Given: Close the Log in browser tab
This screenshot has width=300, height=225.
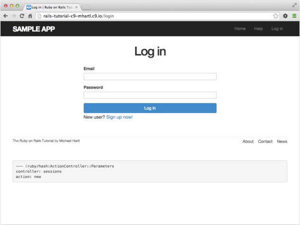Looking at the screenshot, I should click(x=77, y=8).
